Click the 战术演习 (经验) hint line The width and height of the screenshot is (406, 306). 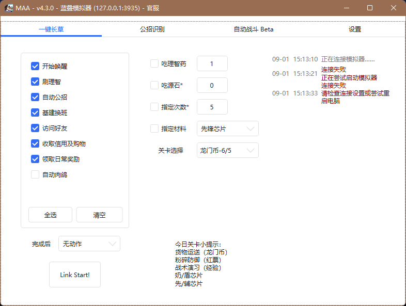point(198,268)
